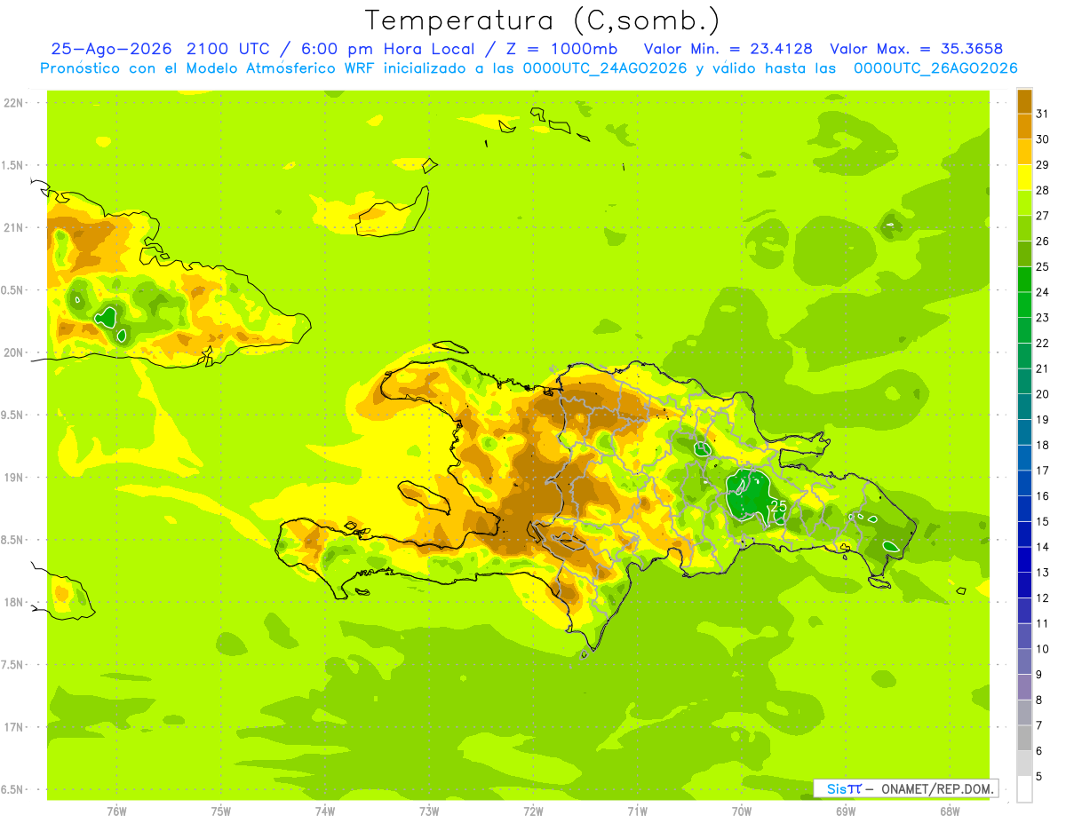Viewport: 1066px width, 823px height.
Task: Click the "18N" latitude axis label
Action: pyautogui.click(x=13, y=603)
